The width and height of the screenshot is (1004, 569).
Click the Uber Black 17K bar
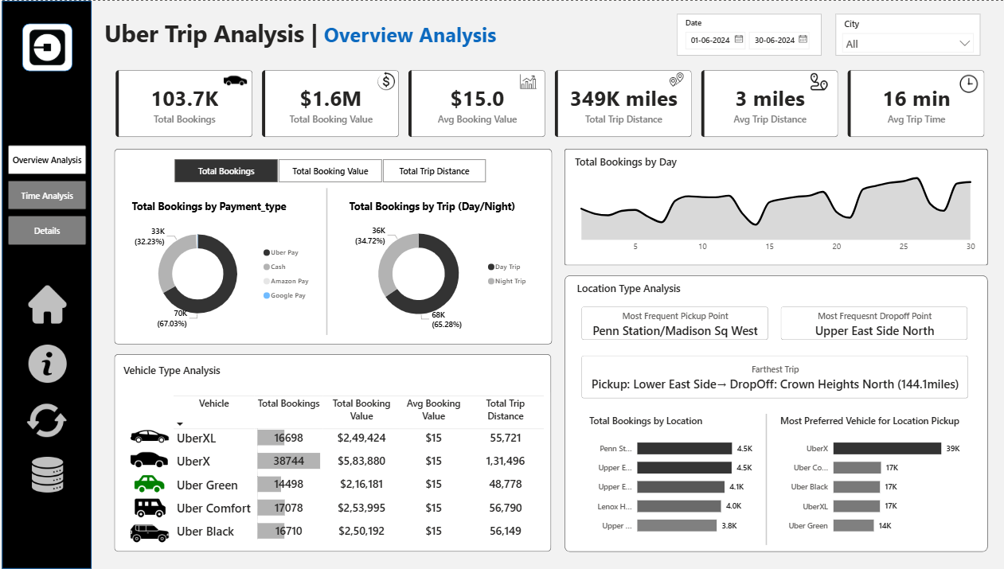pos(858,487)
